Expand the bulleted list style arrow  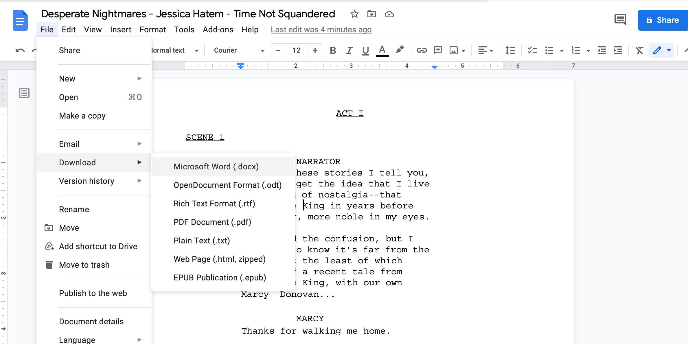[x=562, y=51]
